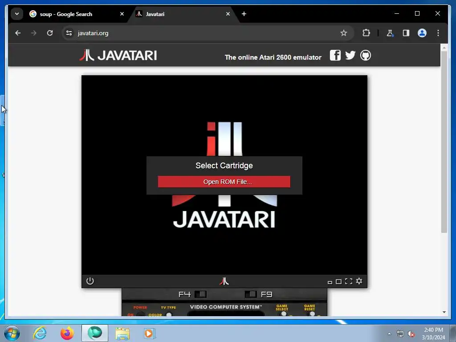Flip the Game Select switch

pyautogui.click(x=283, y=314)
